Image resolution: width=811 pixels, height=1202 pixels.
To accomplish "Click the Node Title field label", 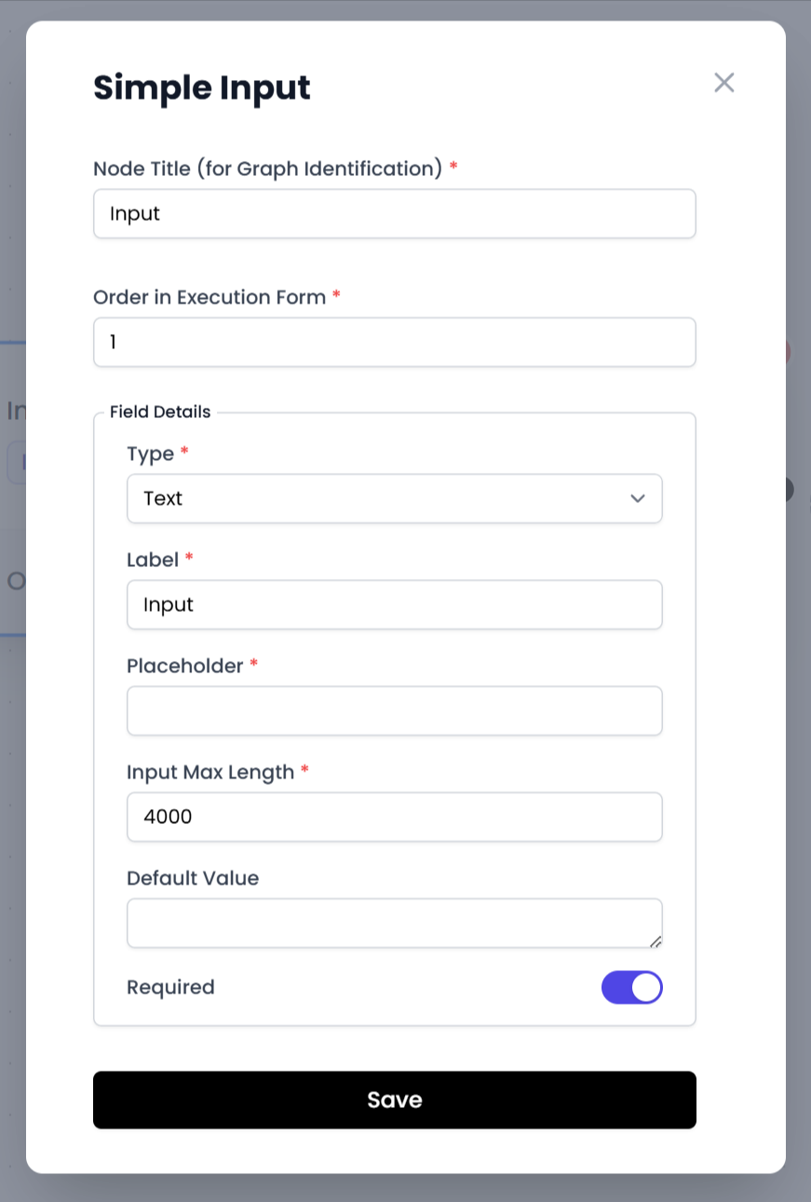I will point(267,169).
